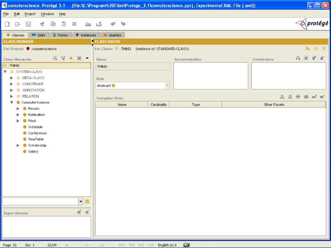Click the New Project toolbar icon
The width and height of the screenshot is (331, 248).
7,24
